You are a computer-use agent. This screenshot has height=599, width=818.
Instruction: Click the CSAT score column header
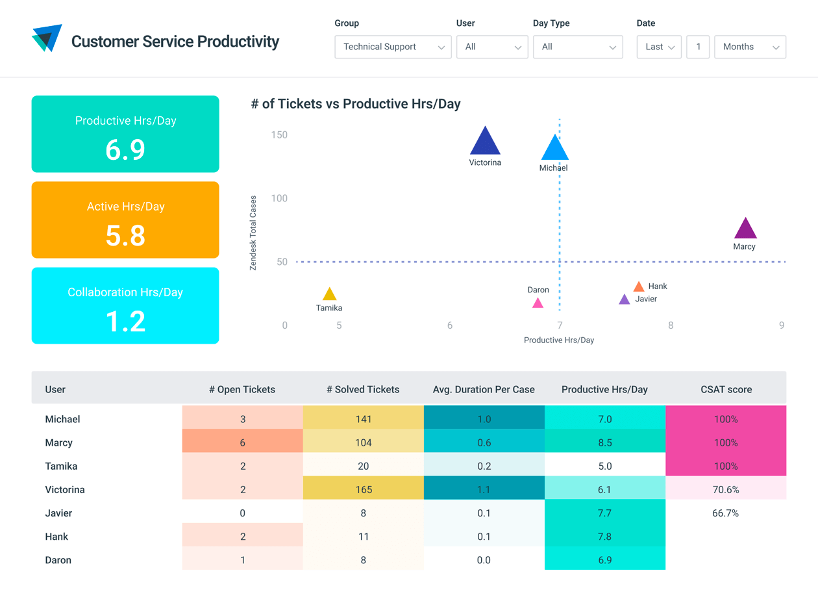(726, 390)
